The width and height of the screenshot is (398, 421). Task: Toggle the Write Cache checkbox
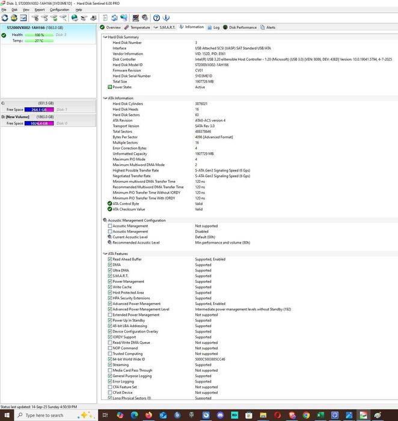[110, 287]
